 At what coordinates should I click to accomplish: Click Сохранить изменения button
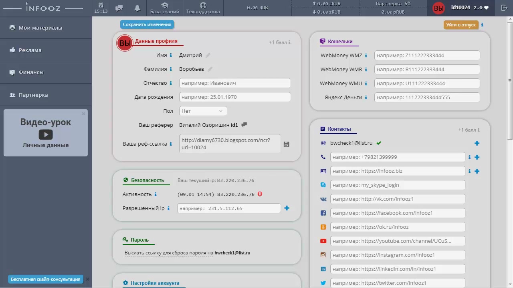click(x=147, y=24)
